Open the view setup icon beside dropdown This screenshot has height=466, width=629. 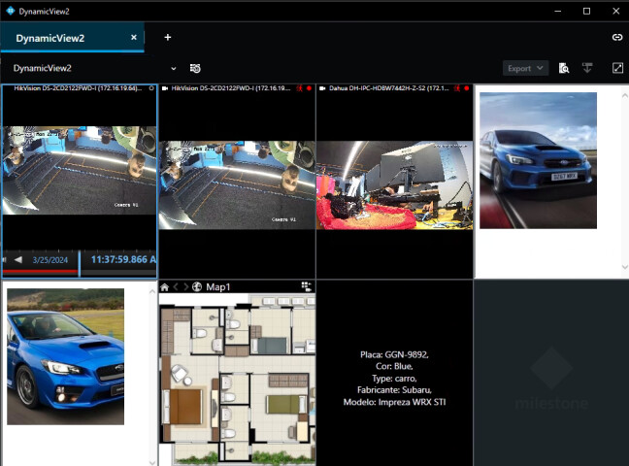pos(195,68)
